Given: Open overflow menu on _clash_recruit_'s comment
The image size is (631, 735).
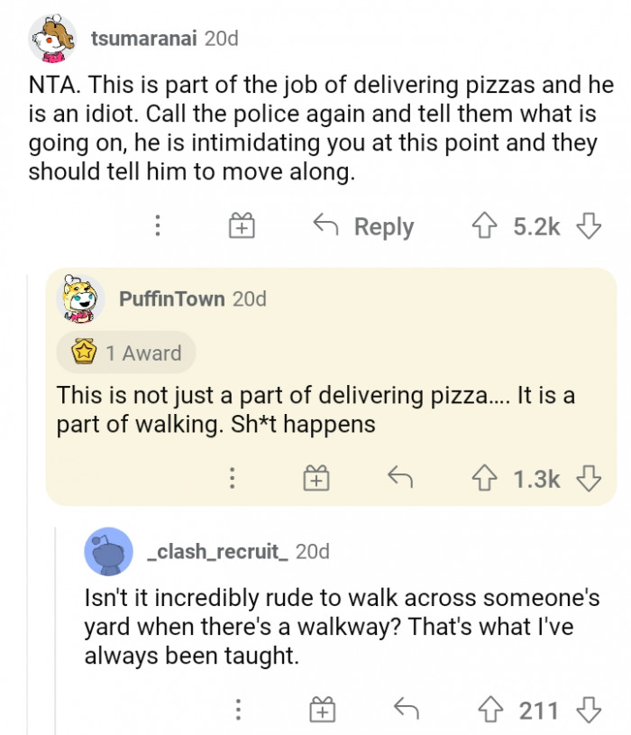Looking at the screenshot, I should [x=238, y=711].
